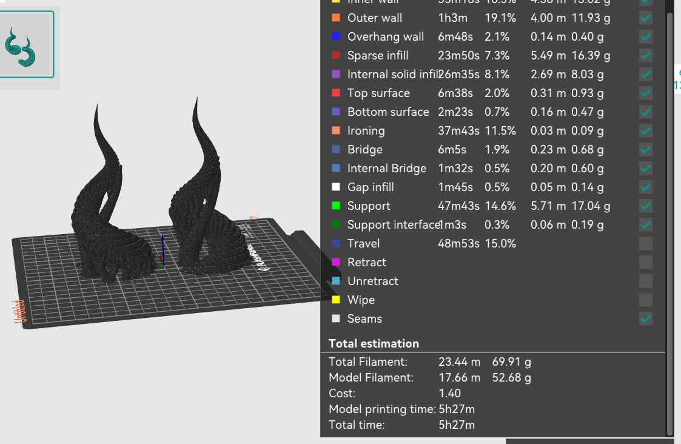Image resolution: width=681 pixels, height=444 pixels.
Task: Click the orange Outer wall color swatch
Action: click(336, 18)
